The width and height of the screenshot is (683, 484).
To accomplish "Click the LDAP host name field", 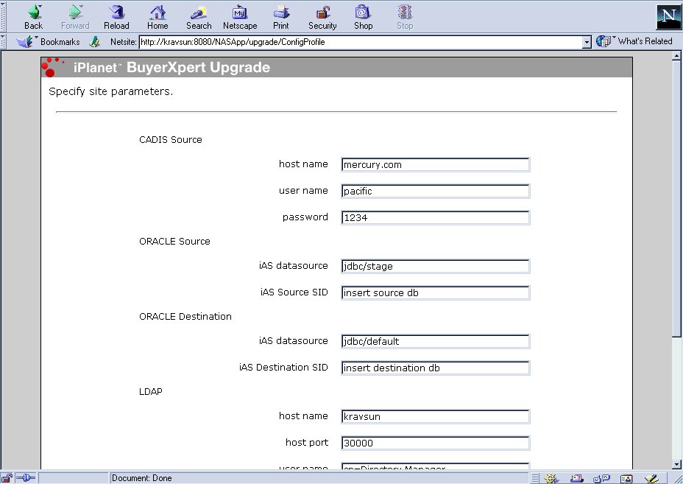I will [x=436, y=416].
